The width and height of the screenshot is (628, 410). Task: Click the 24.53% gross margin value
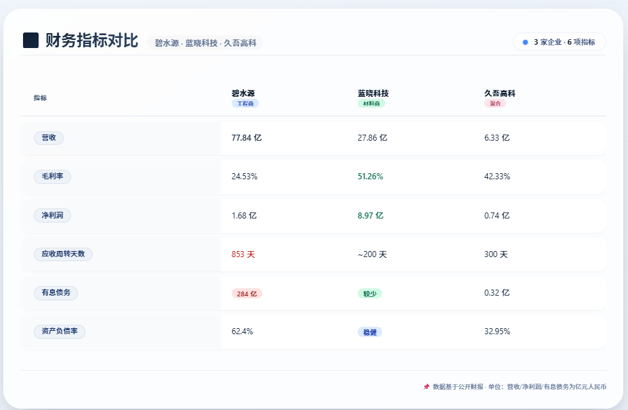245,177
